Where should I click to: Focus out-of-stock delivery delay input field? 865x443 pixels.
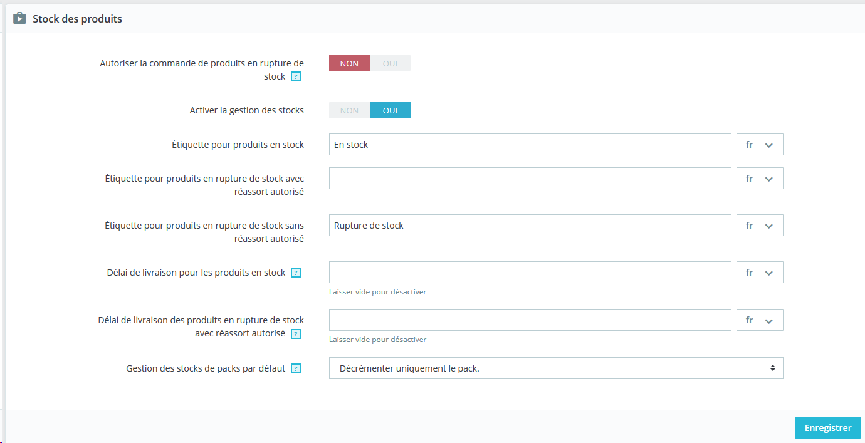[x=530, y=320]
